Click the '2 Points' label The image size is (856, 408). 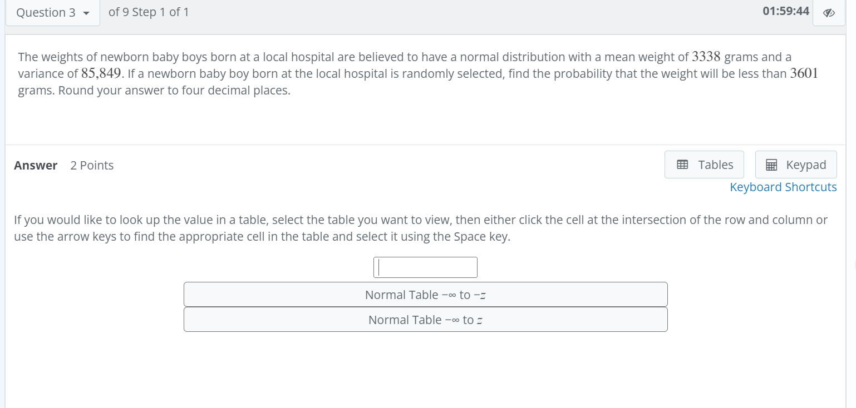(92, 165)
